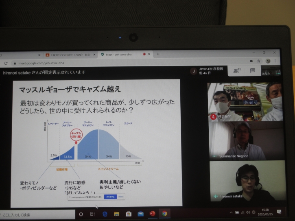Screen dimensions: 295x221
Task: Open the participants list showing 52 people
Action: click(237, 71)
